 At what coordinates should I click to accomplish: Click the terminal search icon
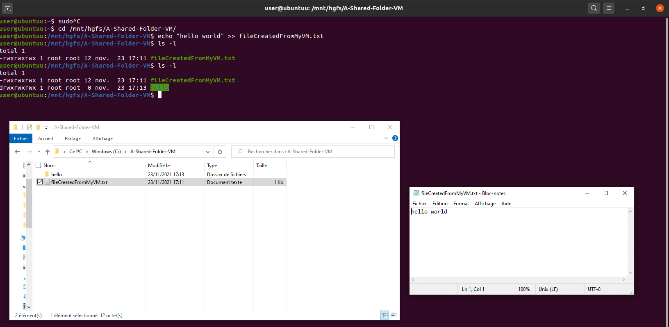[594, 8]
